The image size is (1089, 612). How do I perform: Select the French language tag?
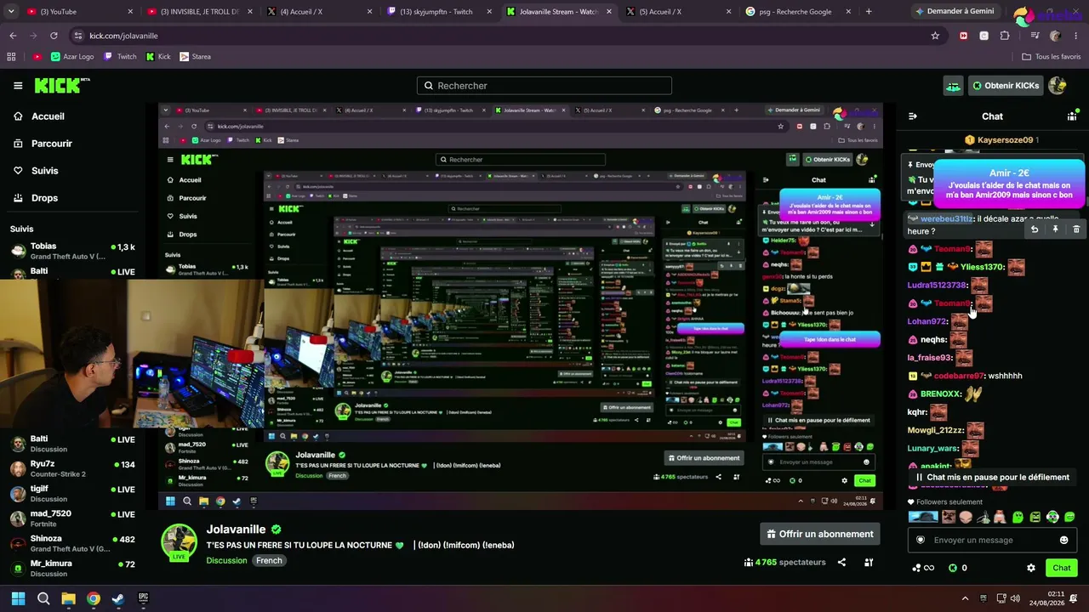269,561
